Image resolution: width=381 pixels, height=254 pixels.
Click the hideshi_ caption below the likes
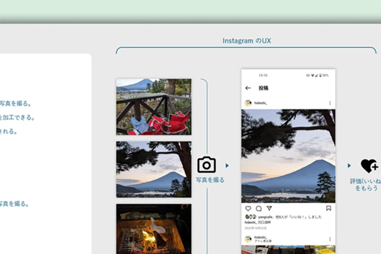[258, 222]
